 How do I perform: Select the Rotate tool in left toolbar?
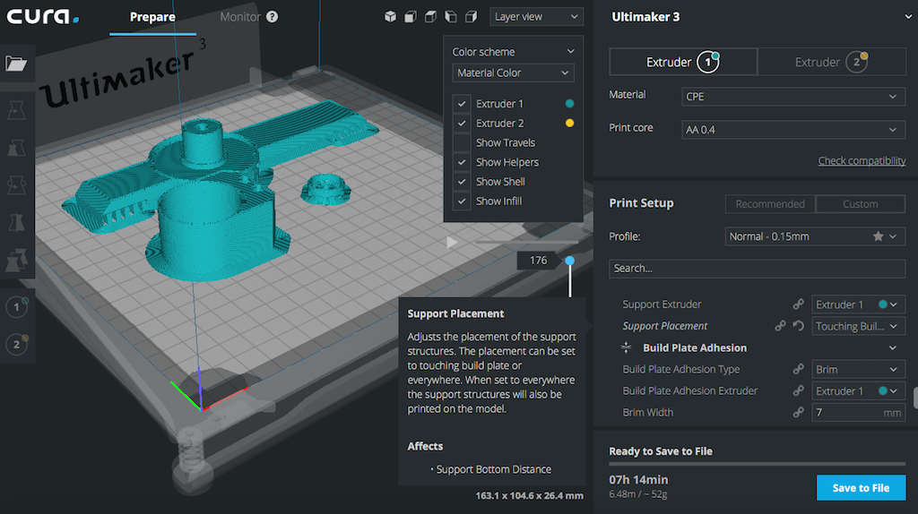coord(16,184)
